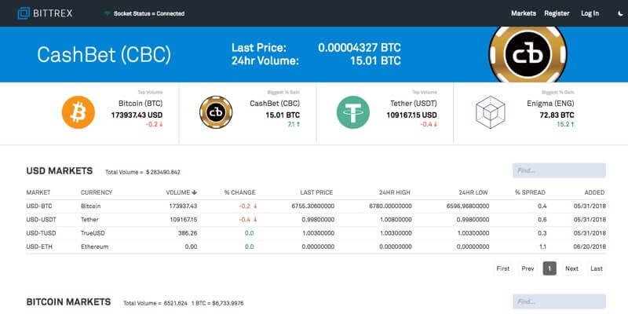Screen dimensions: 628x314
Task: Click the 06/20/2018 added date
Action: pyautogui.click(x=590, y=246)
